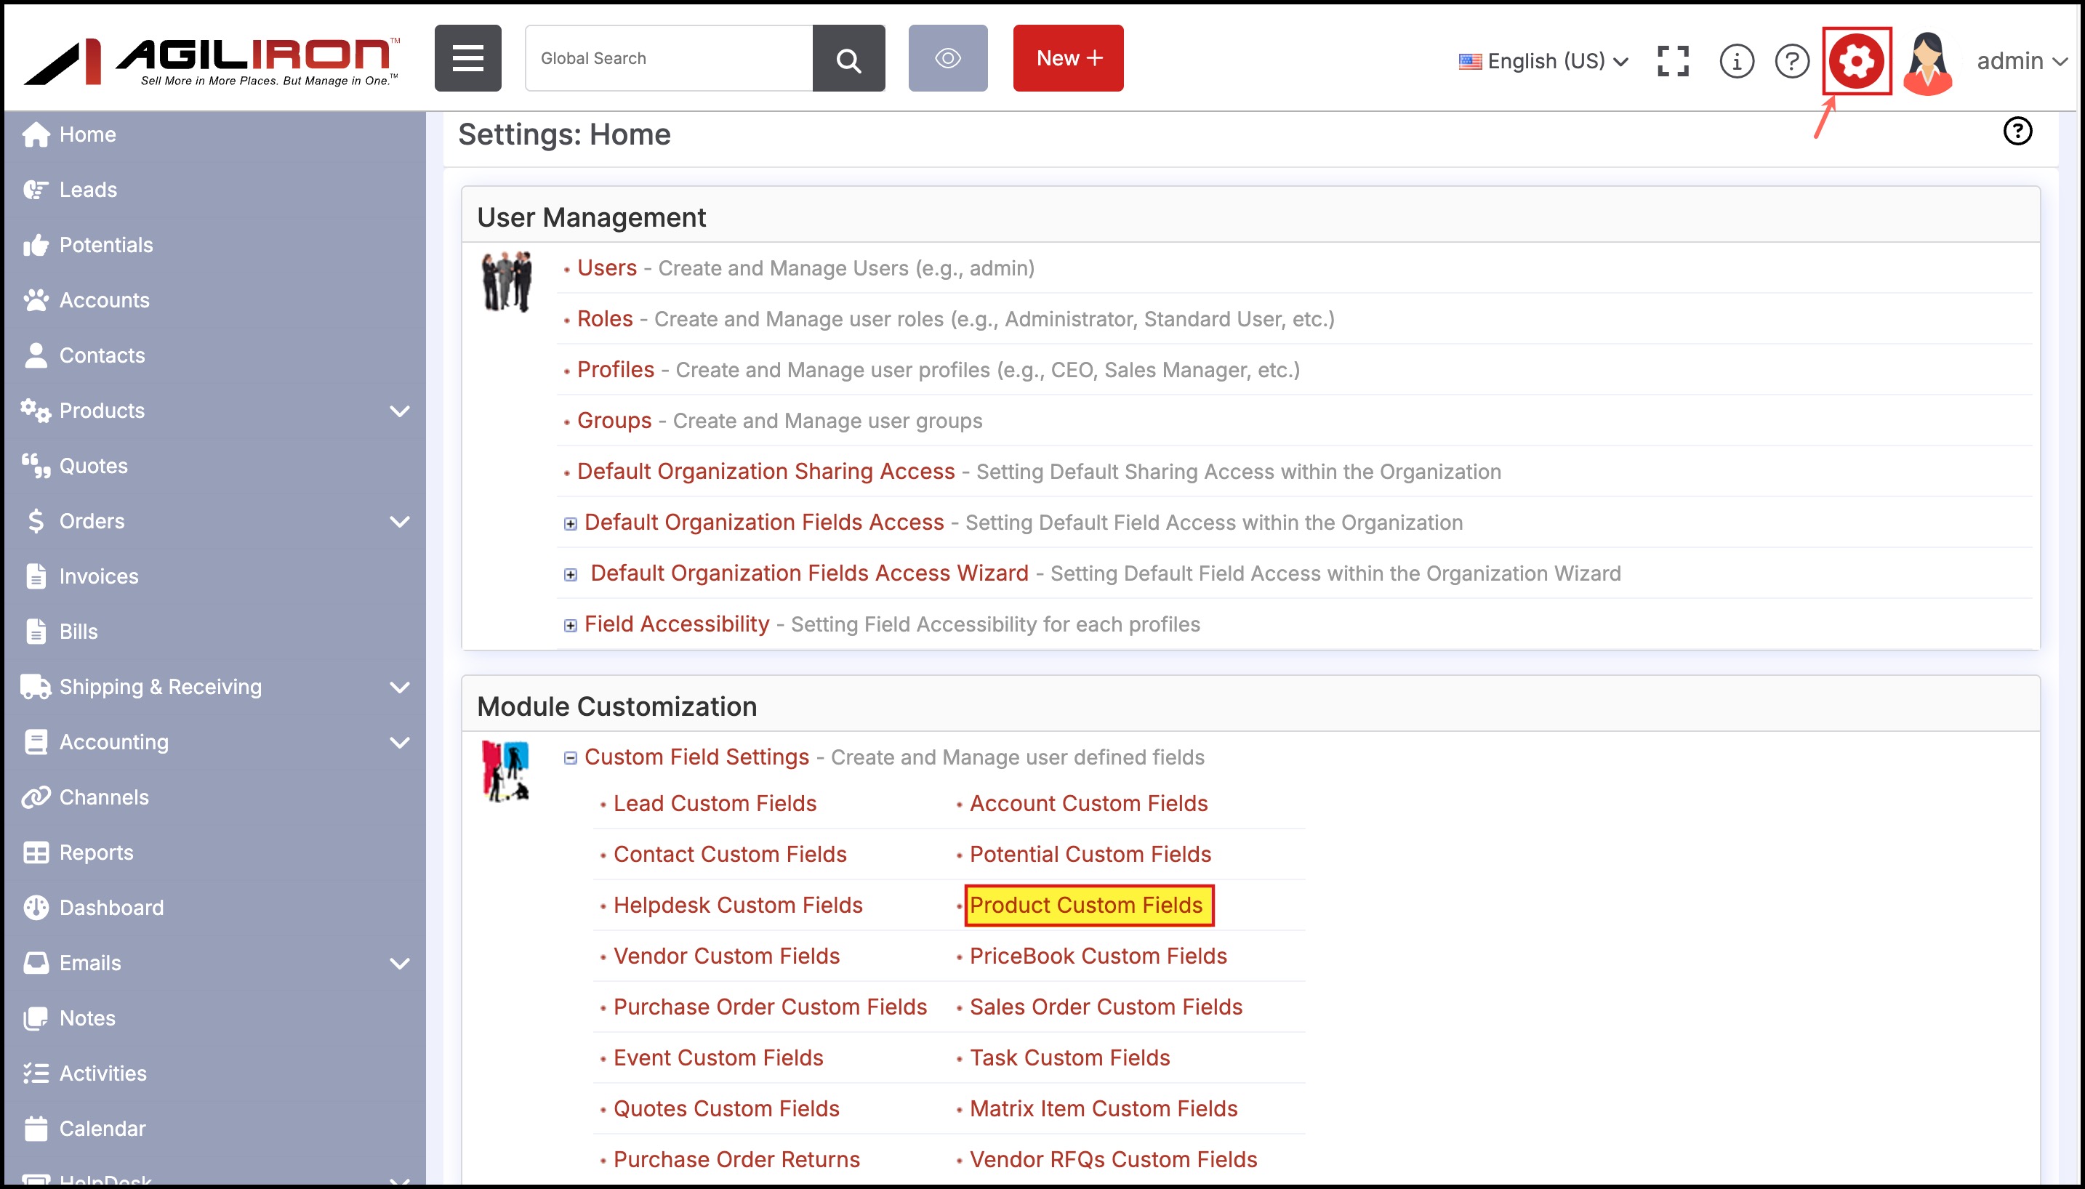Open the settings gear icon

point(1855,61)
